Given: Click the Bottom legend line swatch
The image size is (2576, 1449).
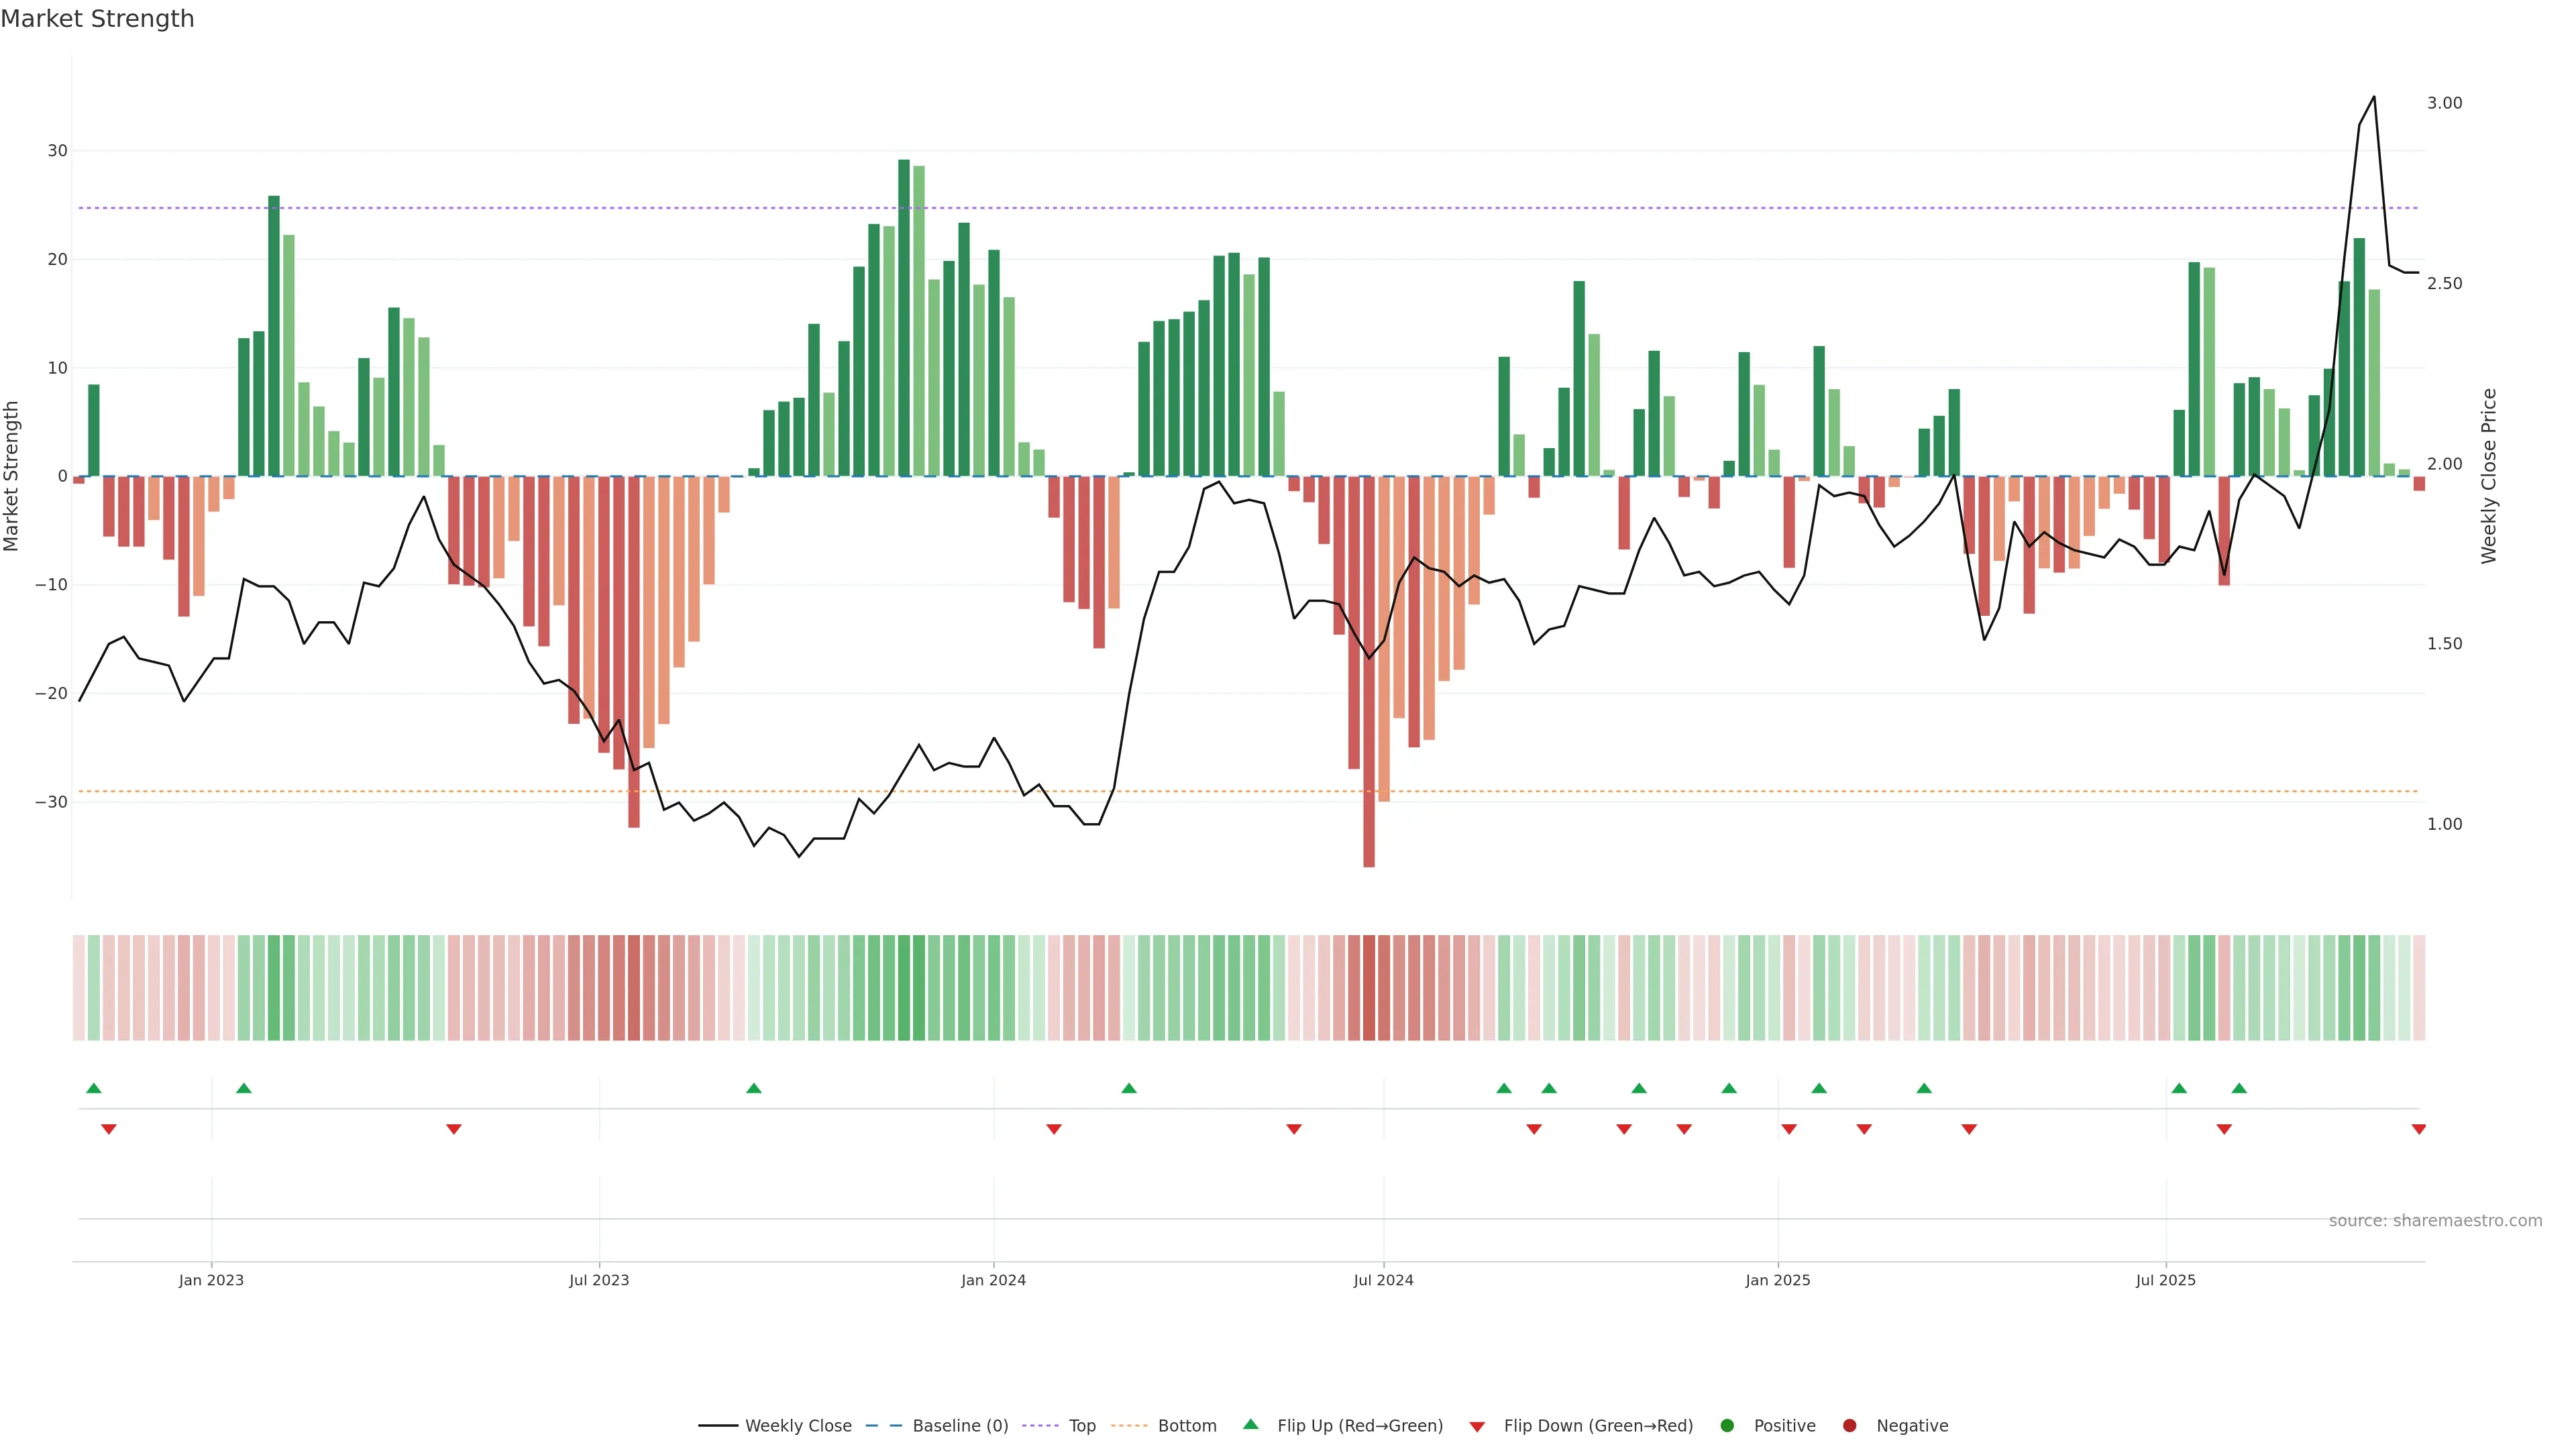Looking at the screenshot, I should pos(1129,1426).
